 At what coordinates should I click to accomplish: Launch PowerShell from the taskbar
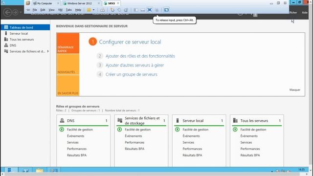pyautogui.click(x=25, y=170)
